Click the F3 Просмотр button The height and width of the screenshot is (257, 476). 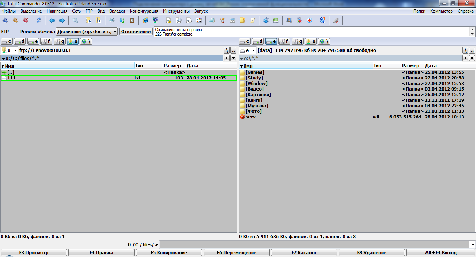pyautogui.click(x=34, y=252)
